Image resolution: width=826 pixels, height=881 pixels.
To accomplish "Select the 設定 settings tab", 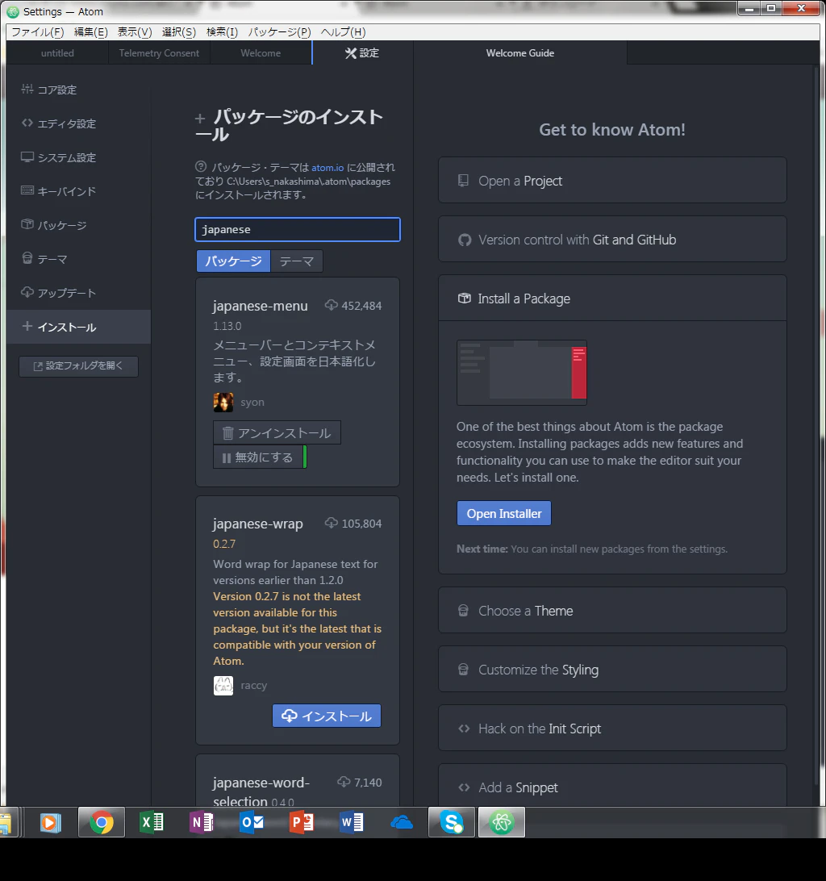I will click(x=362, y=52).
